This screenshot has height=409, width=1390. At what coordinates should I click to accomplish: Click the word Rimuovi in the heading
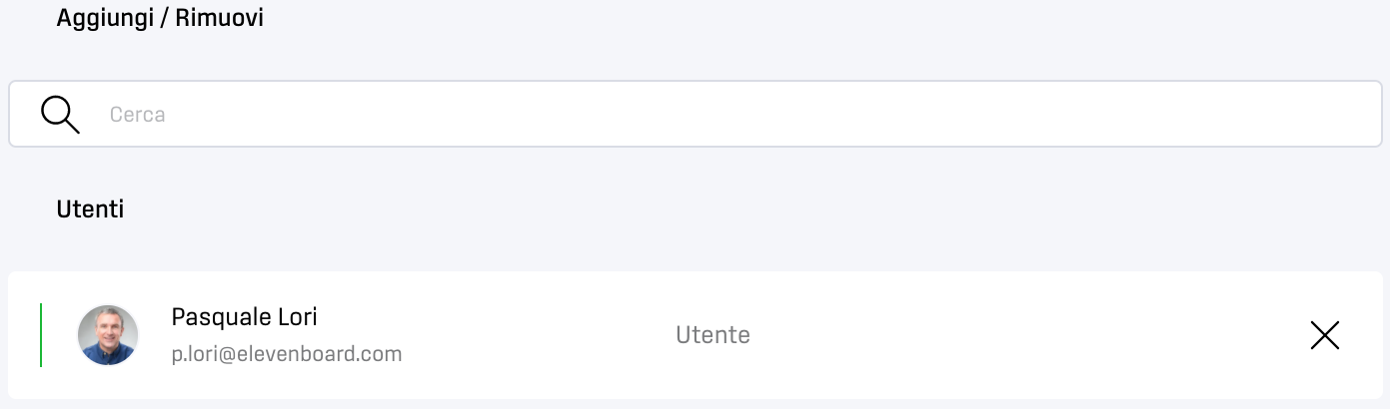click(x=220, y=18)
